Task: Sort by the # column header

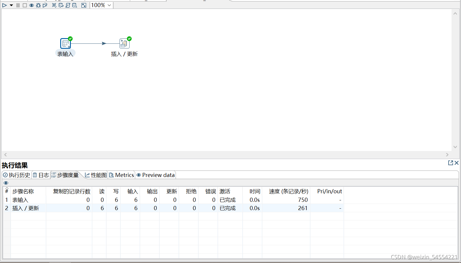Action: (7, 191)
